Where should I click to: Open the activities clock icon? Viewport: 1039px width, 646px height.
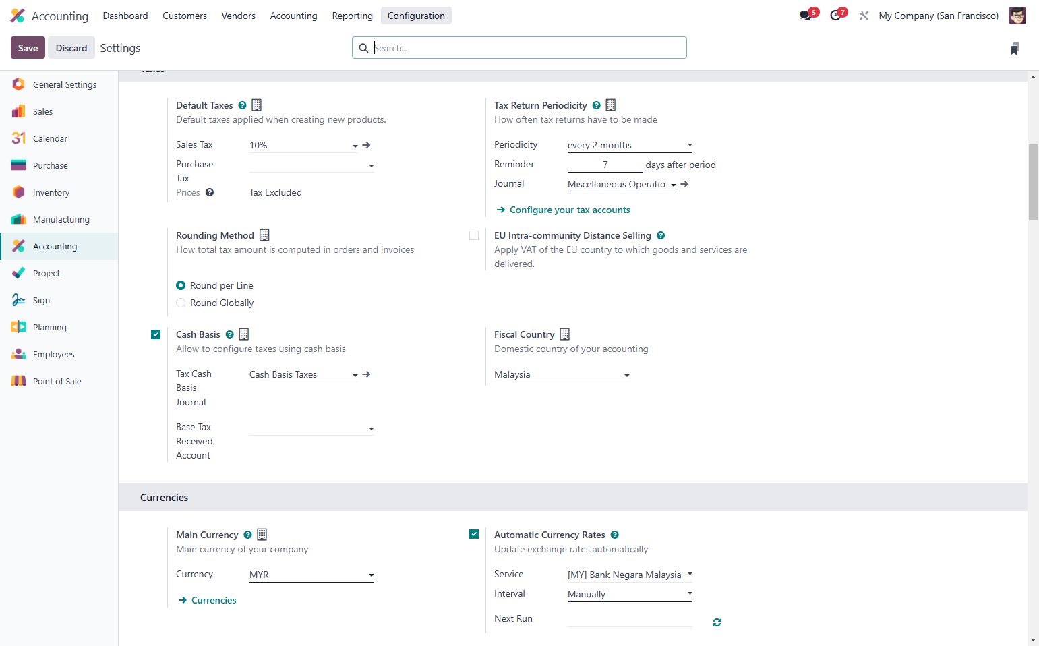836,16
